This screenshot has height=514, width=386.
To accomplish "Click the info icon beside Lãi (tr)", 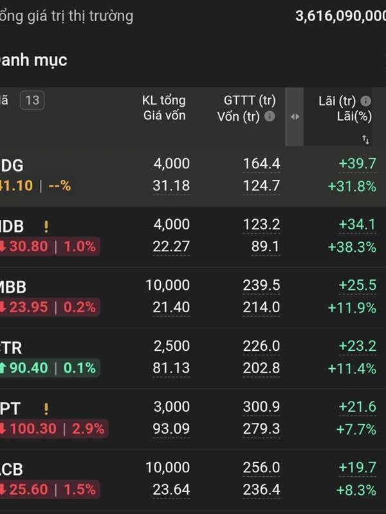I will tap(366, 101).
